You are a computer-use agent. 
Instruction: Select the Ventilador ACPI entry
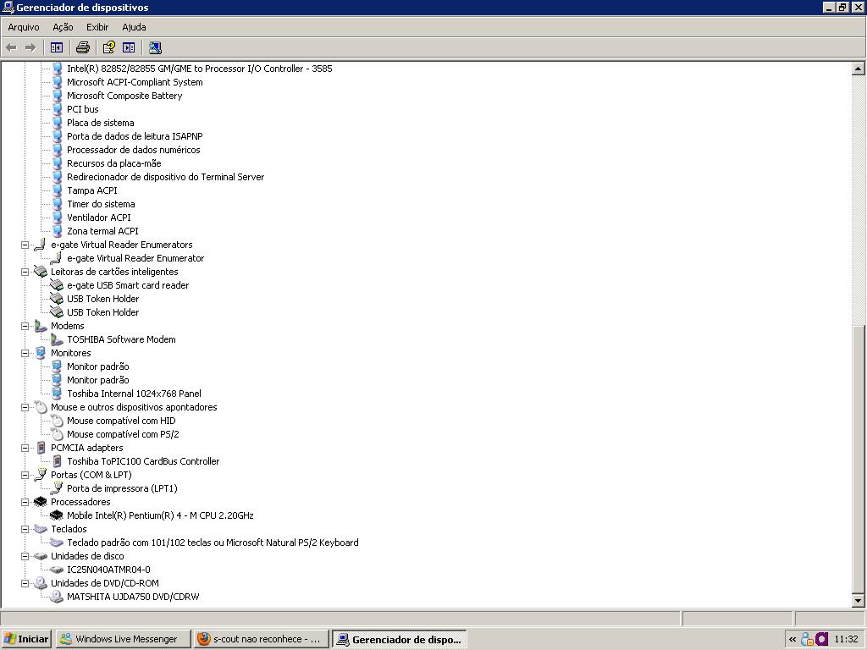click(x=99, y=218)
